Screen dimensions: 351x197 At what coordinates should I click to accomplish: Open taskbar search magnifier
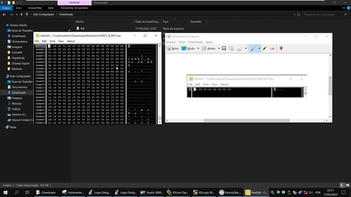coord(16,192)
